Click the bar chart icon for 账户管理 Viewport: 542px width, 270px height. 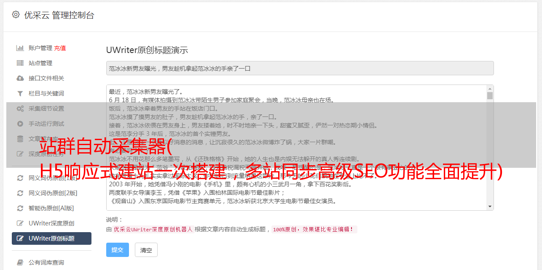(x=20, y=48)
